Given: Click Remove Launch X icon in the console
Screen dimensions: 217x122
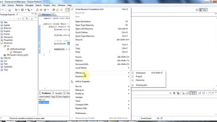Looking at the screenshot, I should (x=174, y=93).
